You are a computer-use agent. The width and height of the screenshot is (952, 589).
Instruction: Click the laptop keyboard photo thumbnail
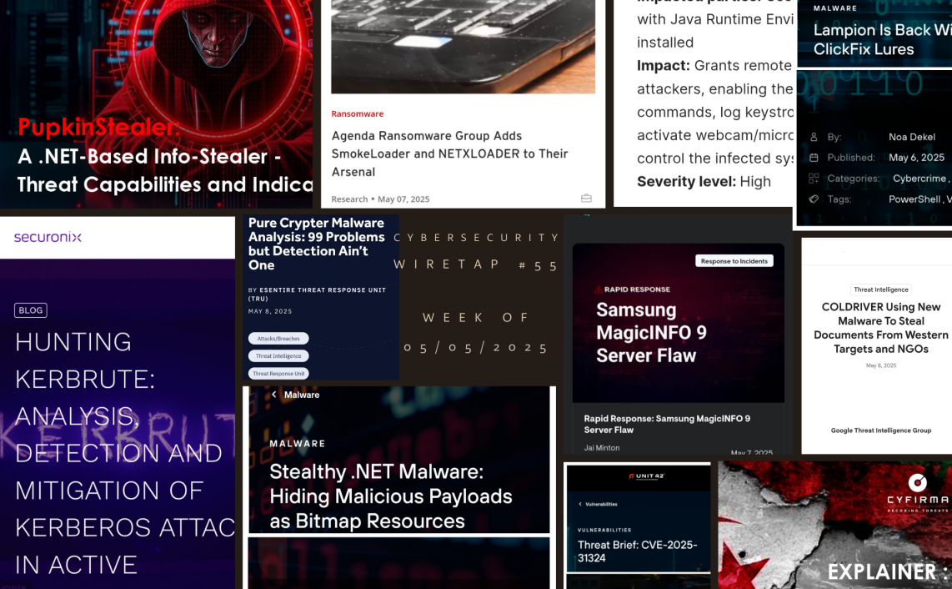click(463, 47)
